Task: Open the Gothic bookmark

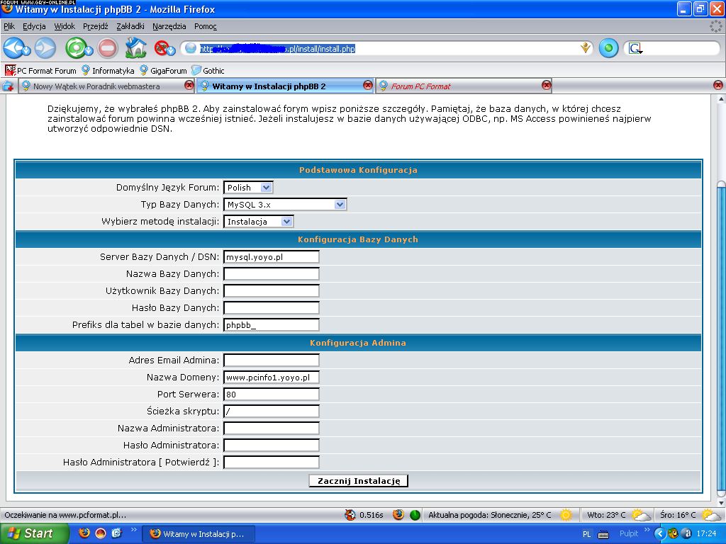Action: click(x=208, y=71)
